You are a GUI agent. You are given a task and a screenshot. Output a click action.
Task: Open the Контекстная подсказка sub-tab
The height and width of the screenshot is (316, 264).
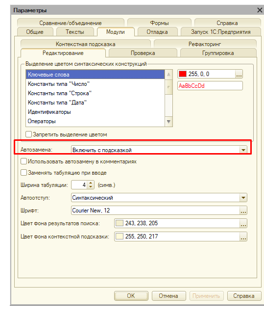click(86, 44)
